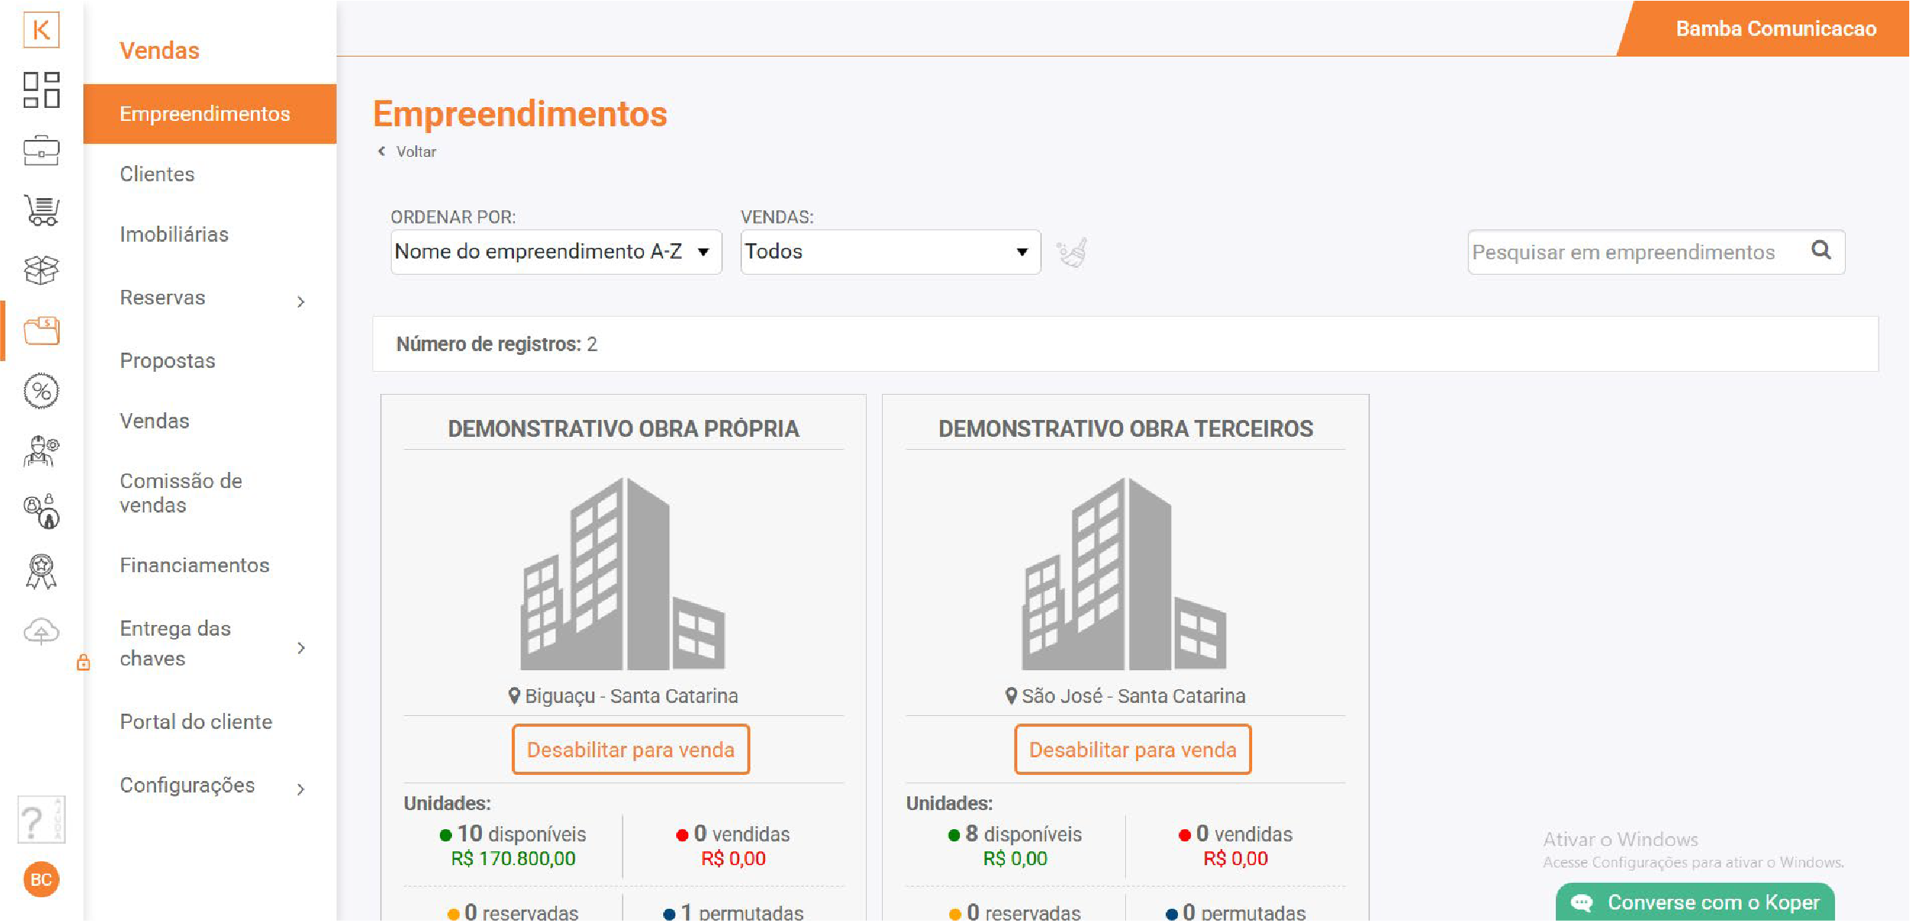Image resolution: width=1910 pixels, height=921 pixels.
Task: Open the Clientes menu item
Action: (158, 174)
